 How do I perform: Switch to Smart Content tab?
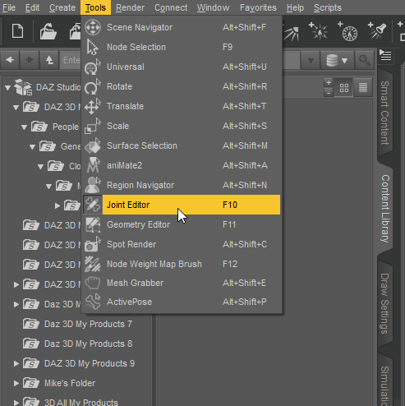click(x=384, y=113)
